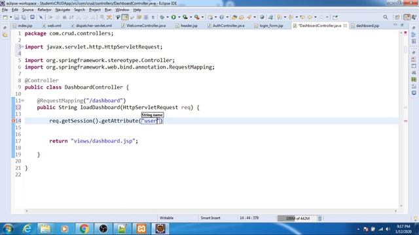Open the File menu
The width and height of the screenshot is (419, 235).
[5, 10]
